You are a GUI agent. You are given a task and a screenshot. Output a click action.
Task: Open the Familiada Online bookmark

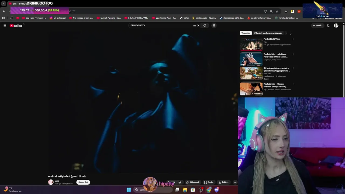tap(287, 18)
